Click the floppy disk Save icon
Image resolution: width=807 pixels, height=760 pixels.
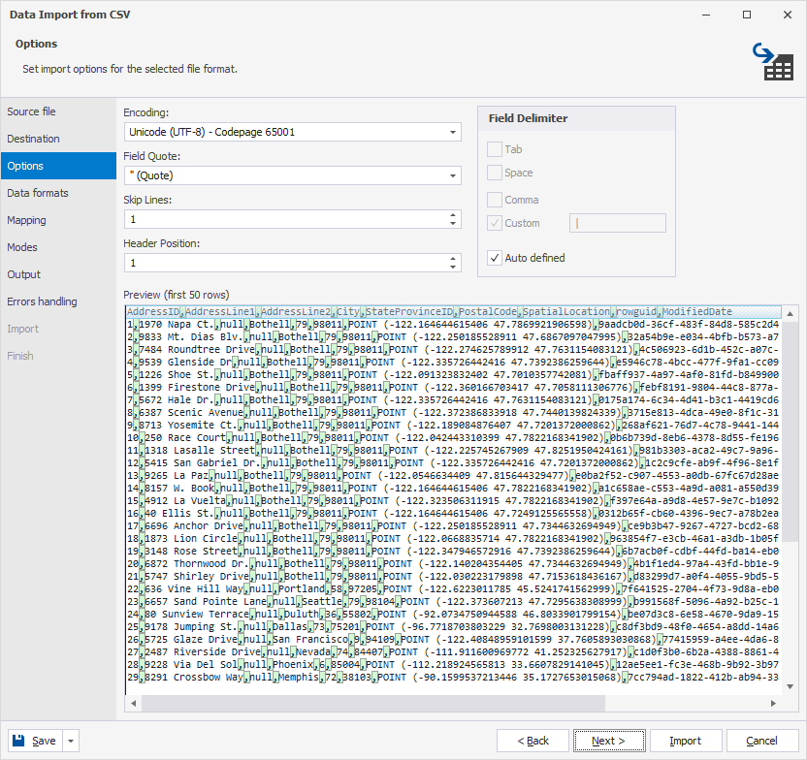(x=18, y=741)
